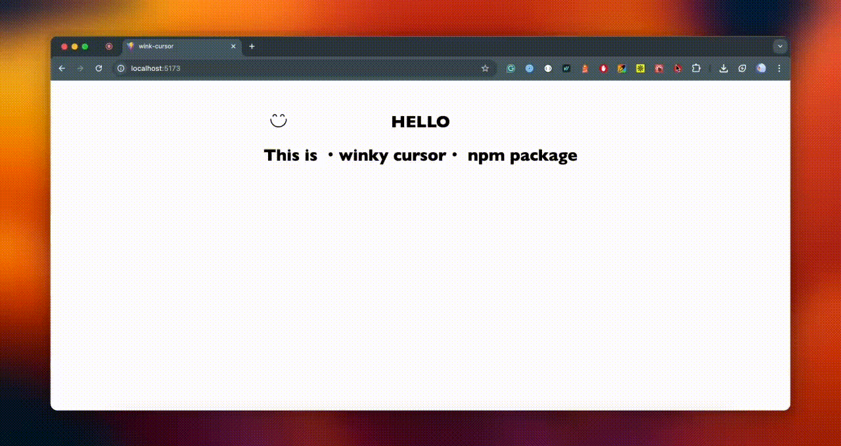Click the shield-shaped privacy extension icon
841x446 pixels.
click(x=742, y=68)
